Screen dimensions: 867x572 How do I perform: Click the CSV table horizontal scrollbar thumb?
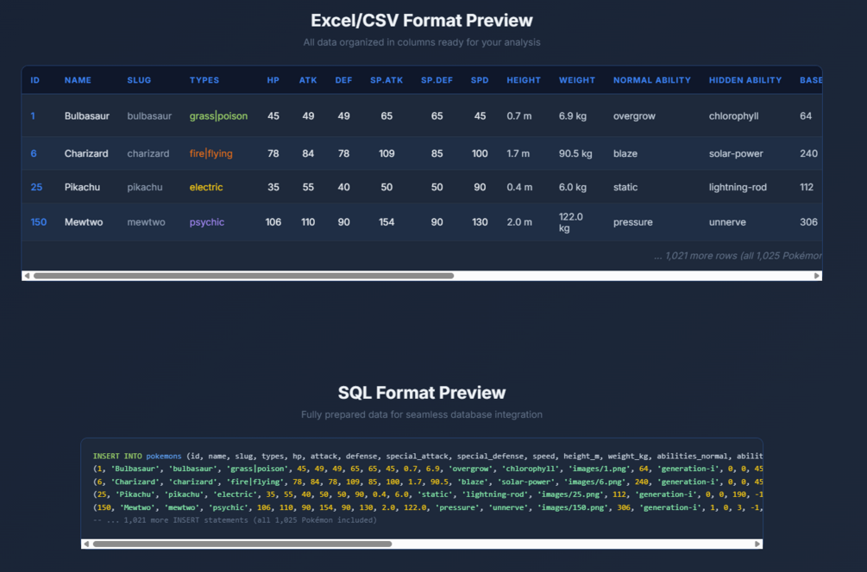tap(243, 276)
